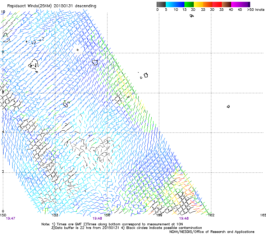Click the '153' longitude axis label

coord(55,215)
